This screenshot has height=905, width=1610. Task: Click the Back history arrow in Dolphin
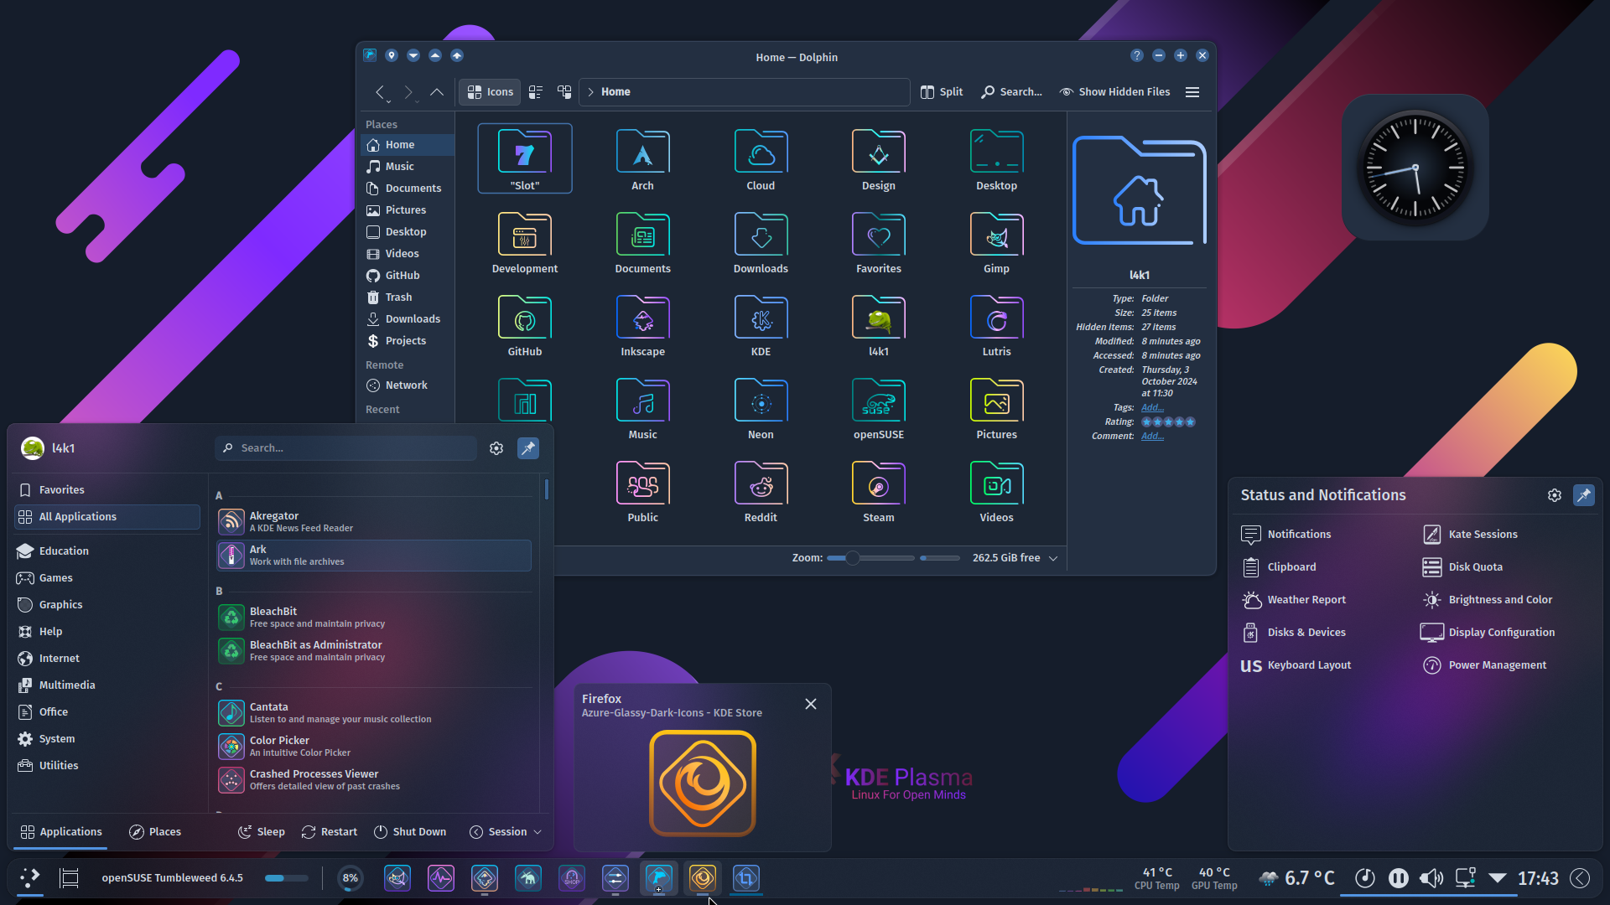(381, 92)
